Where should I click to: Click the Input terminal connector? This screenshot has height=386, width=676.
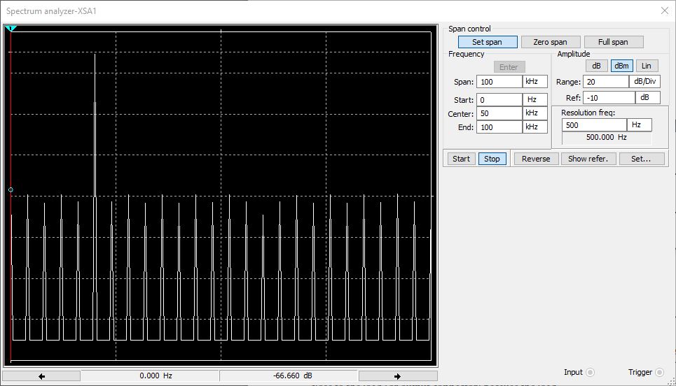591,372
